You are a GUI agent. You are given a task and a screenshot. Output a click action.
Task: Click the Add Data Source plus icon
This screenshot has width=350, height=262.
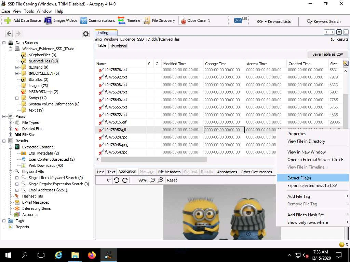click(8, 20)
